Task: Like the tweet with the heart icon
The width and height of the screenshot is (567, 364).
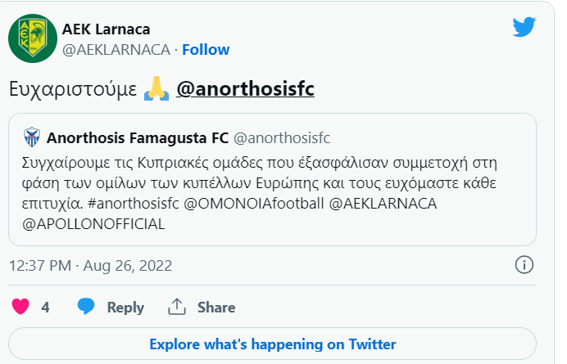Action: pyautogui.click(x=20, y=307)
